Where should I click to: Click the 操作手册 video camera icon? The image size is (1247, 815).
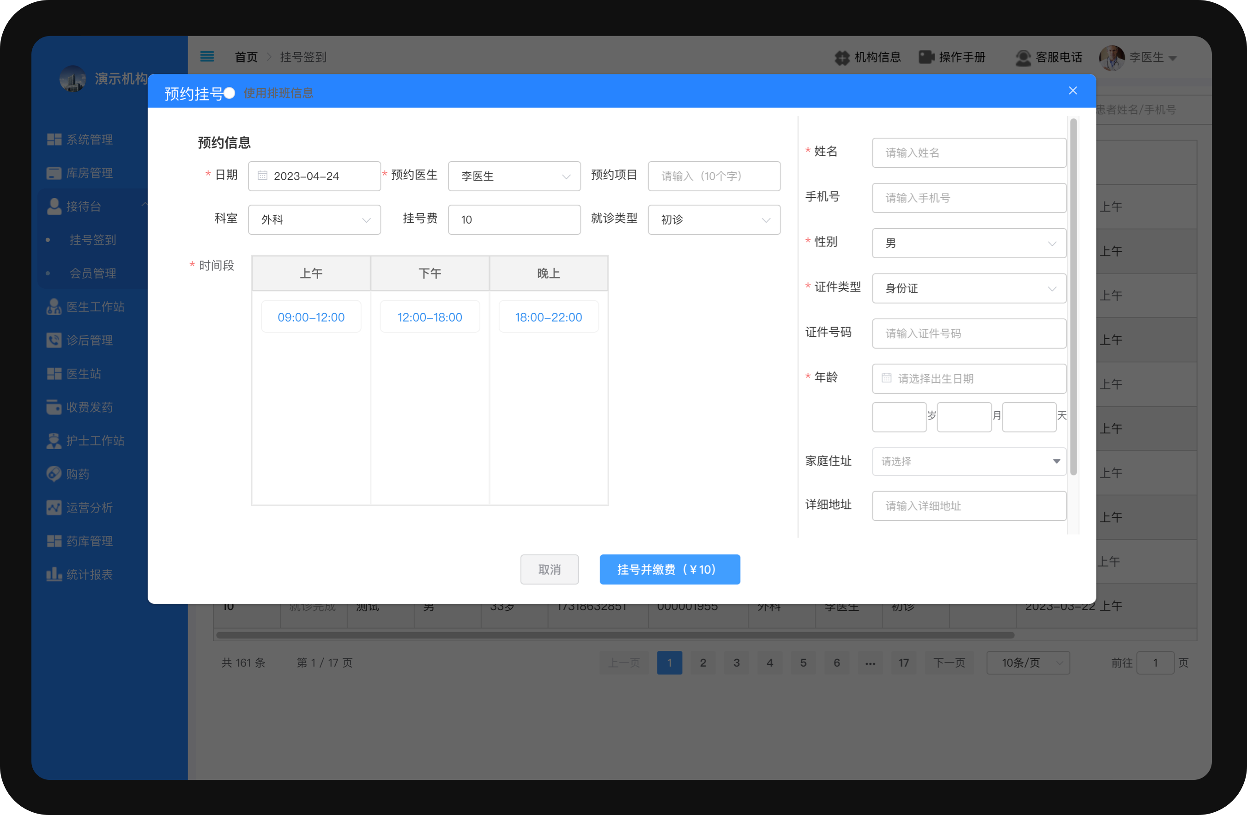coord(926,57)
